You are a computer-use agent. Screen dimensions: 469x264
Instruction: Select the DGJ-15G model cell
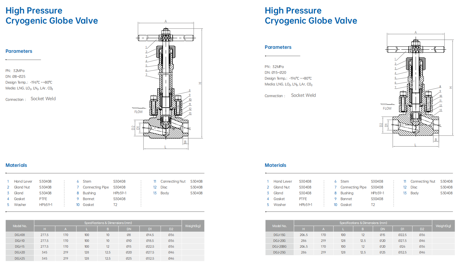(x=279, y=235)
